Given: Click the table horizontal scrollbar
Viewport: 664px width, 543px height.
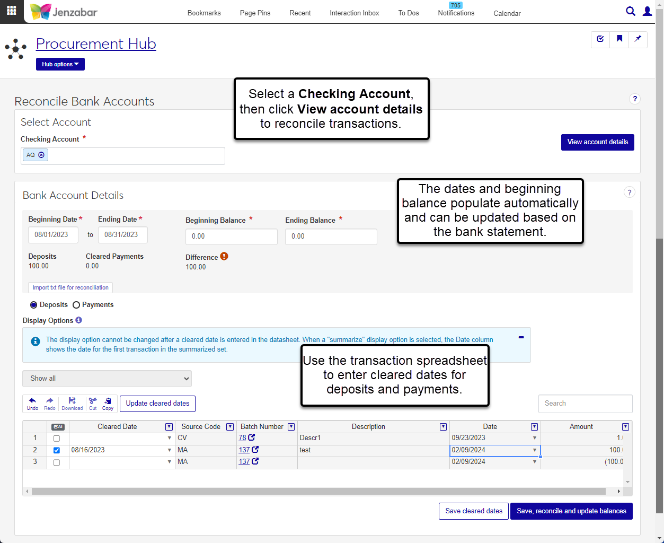Looking at the screenshot, I should coord(318,491).
